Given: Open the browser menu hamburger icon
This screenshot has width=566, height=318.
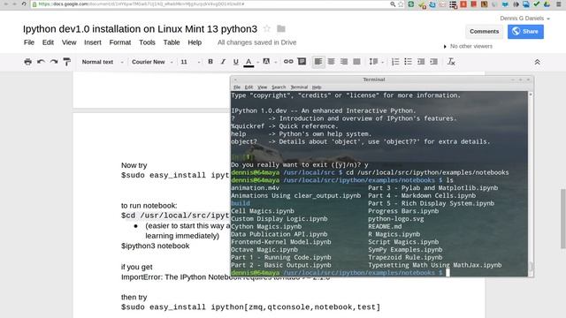Looking at the screenshot, I should tap(559, 4).
